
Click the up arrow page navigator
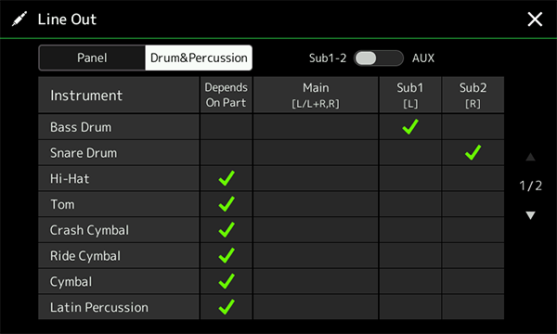click(x=530, y=157)
